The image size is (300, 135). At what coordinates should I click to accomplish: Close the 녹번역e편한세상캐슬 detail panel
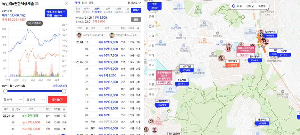(67, 3)
